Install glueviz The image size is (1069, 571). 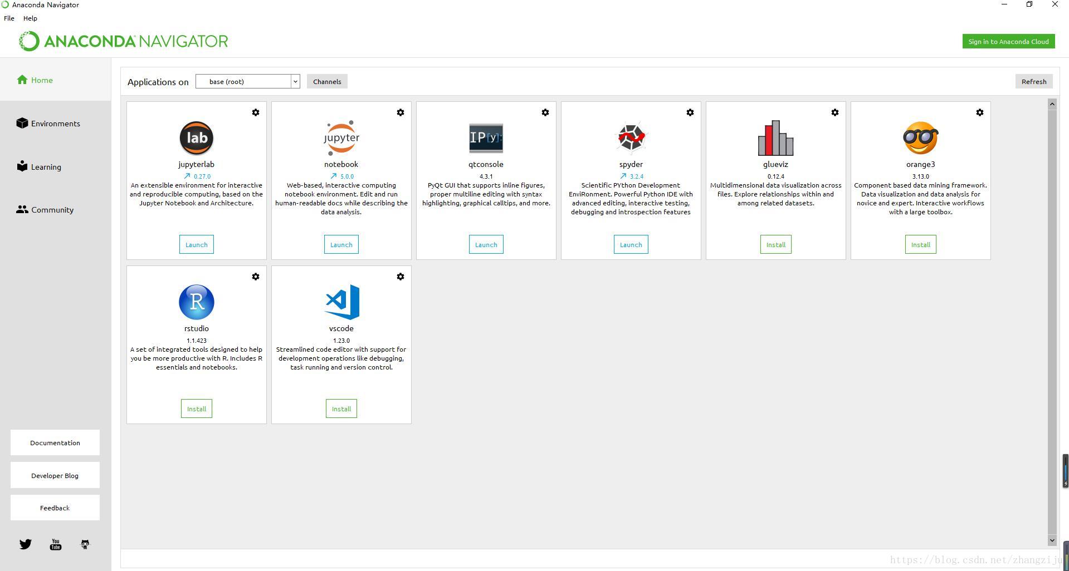click(x=776, y=244)
